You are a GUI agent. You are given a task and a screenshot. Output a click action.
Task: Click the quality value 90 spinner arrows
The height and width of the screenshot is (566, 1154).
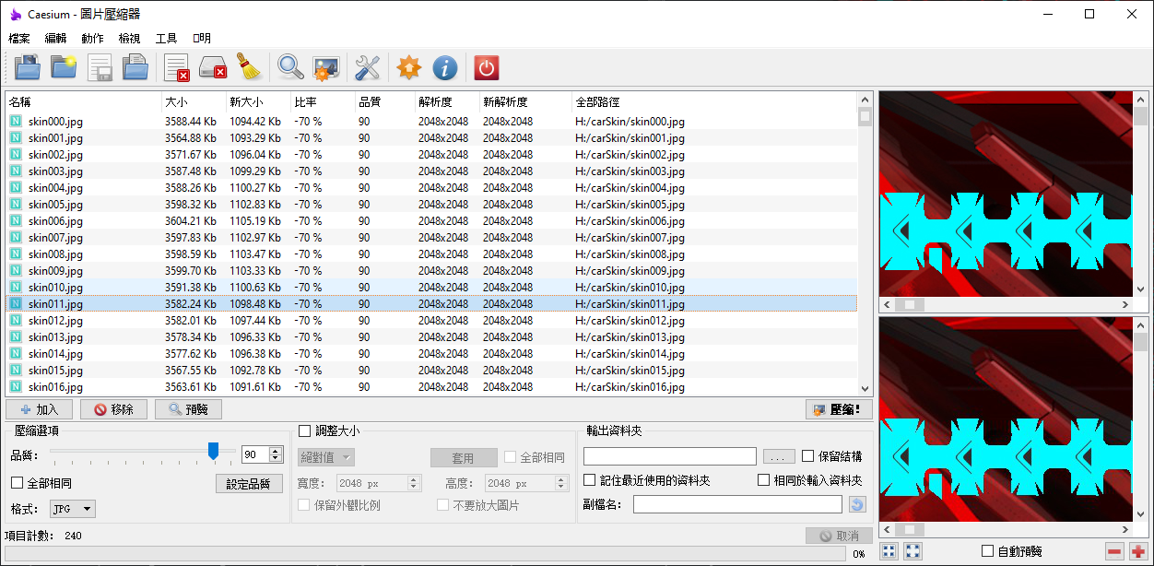pos(275,454)
